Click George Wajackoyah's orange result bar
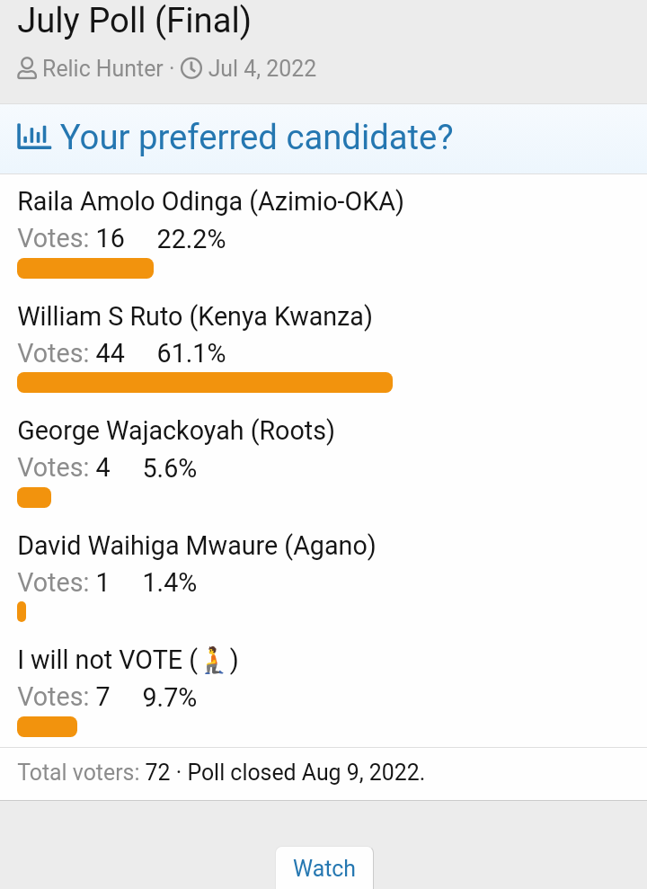This screenshot has height=889, width=647. coord(34,497)
